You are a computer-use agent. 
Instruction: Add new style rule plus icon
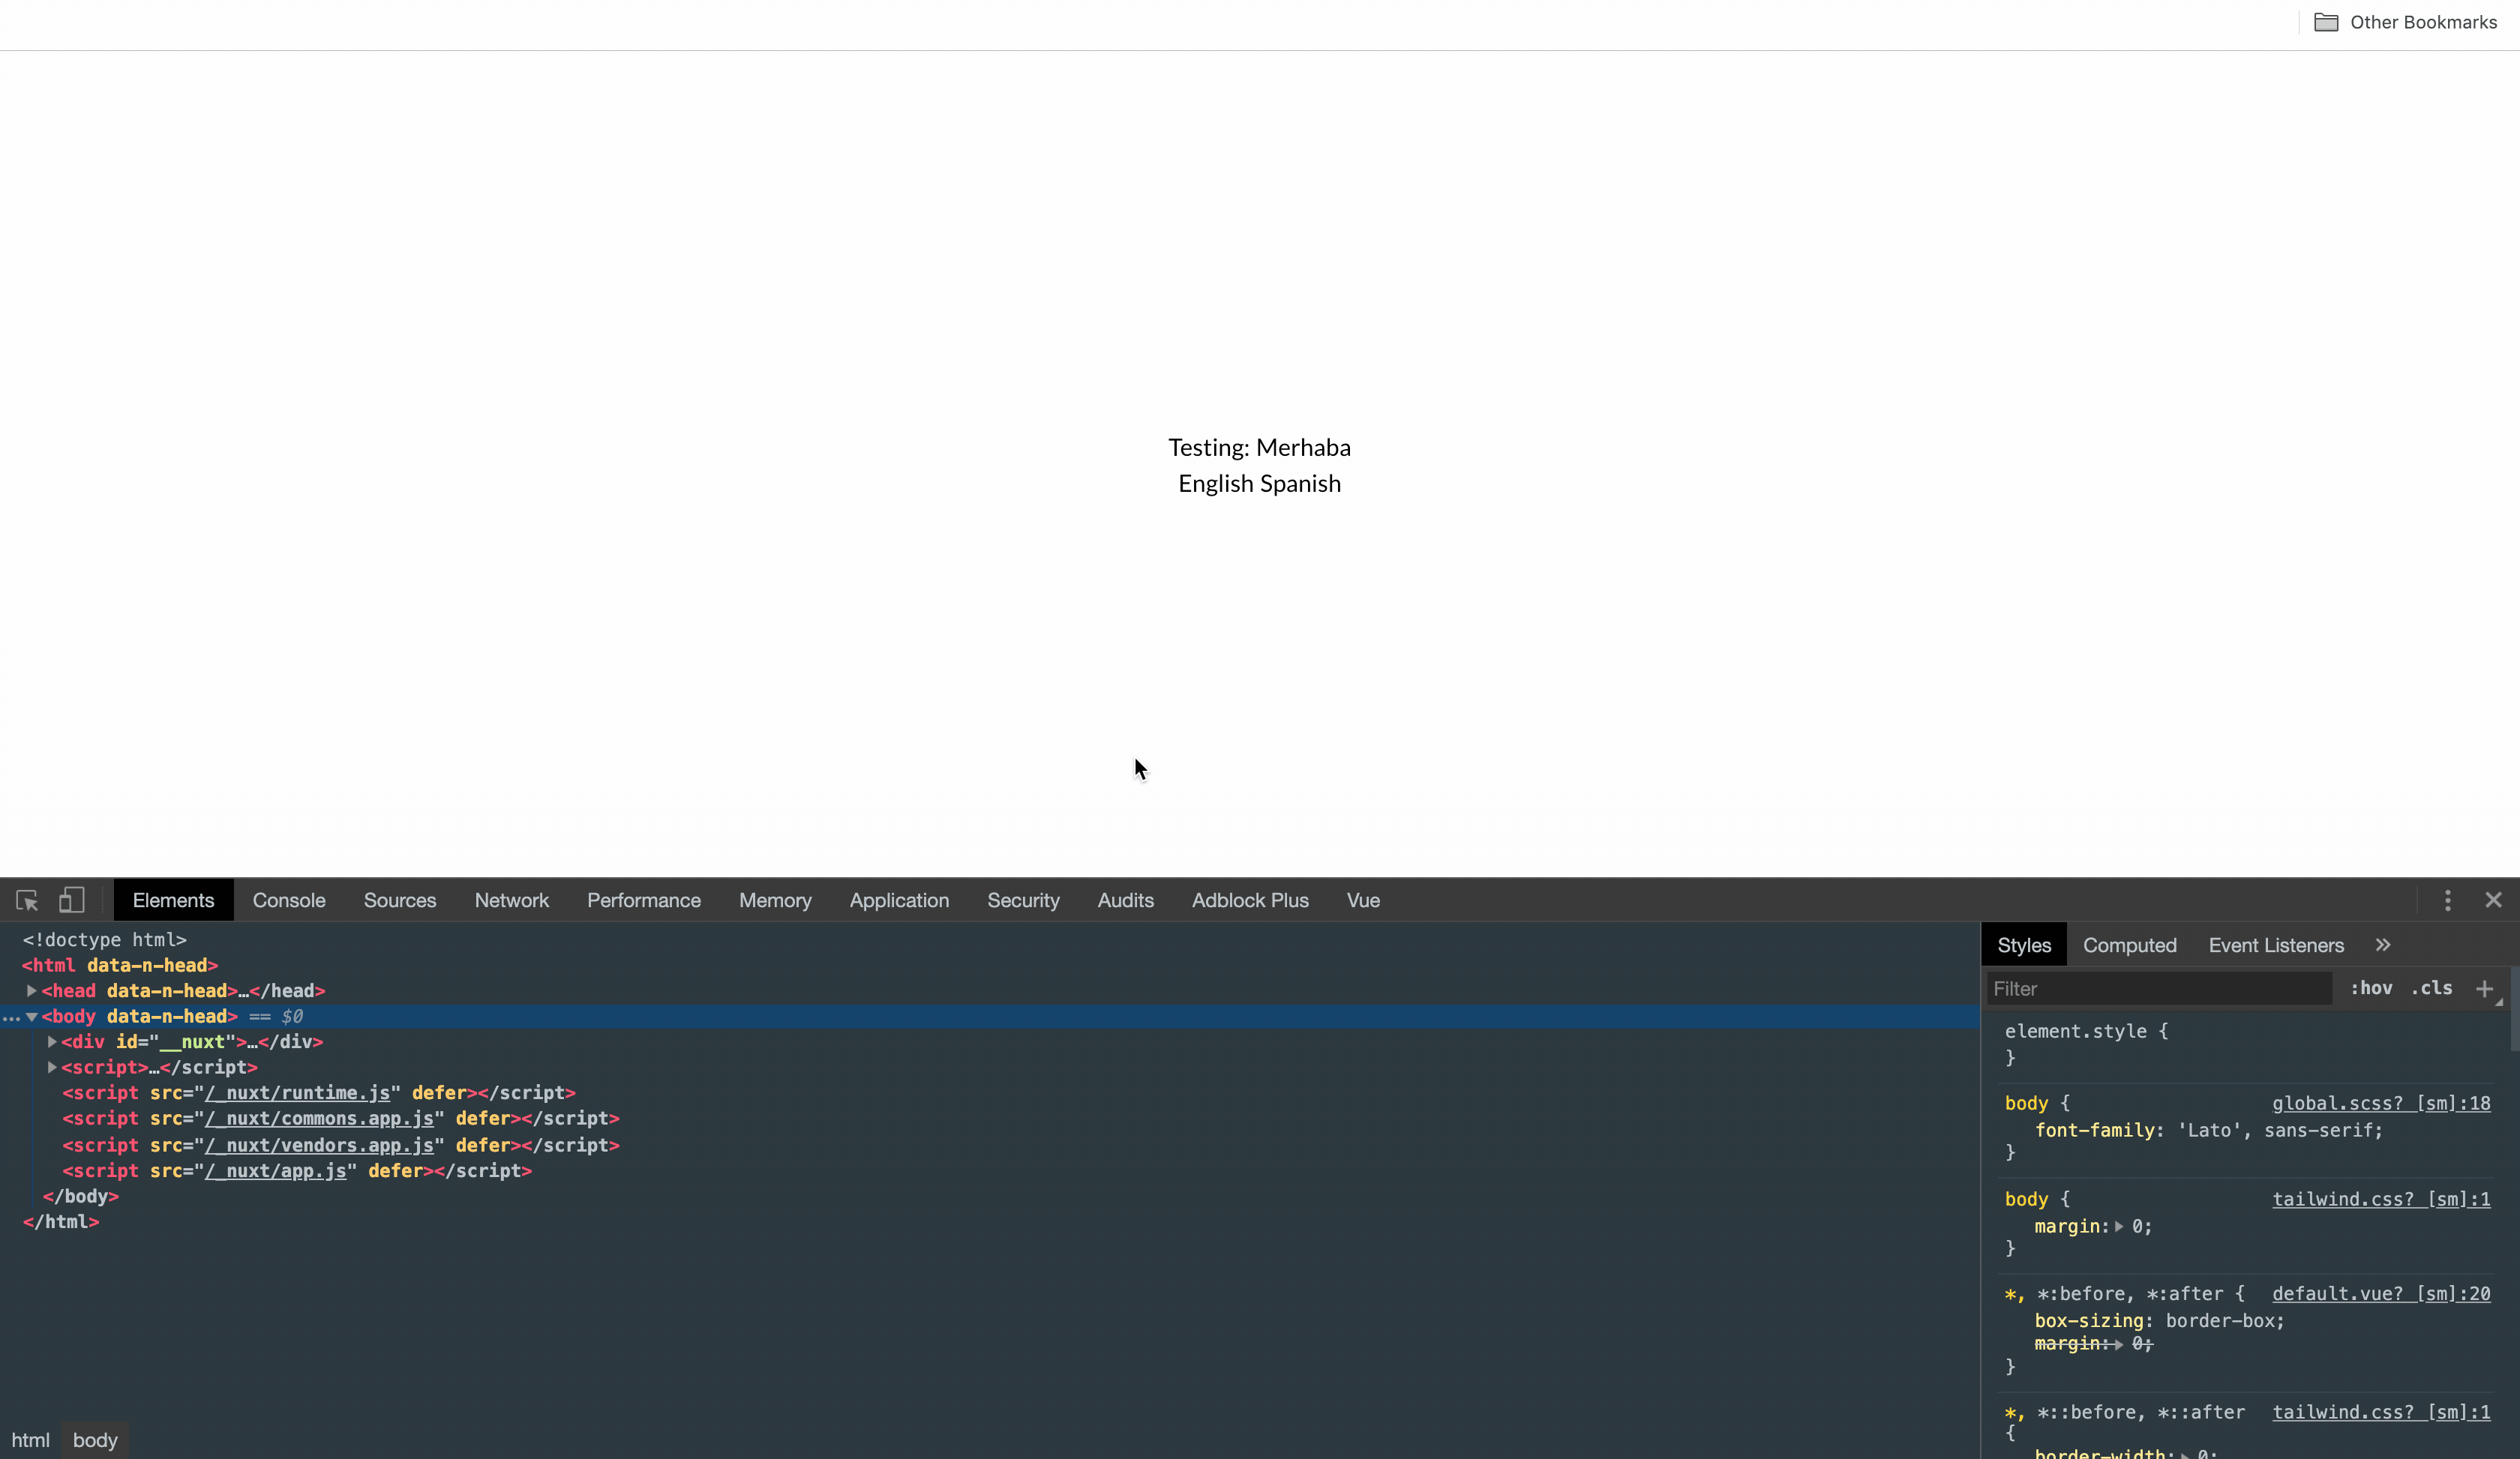pyautogui.click(x=2484, y=988)
